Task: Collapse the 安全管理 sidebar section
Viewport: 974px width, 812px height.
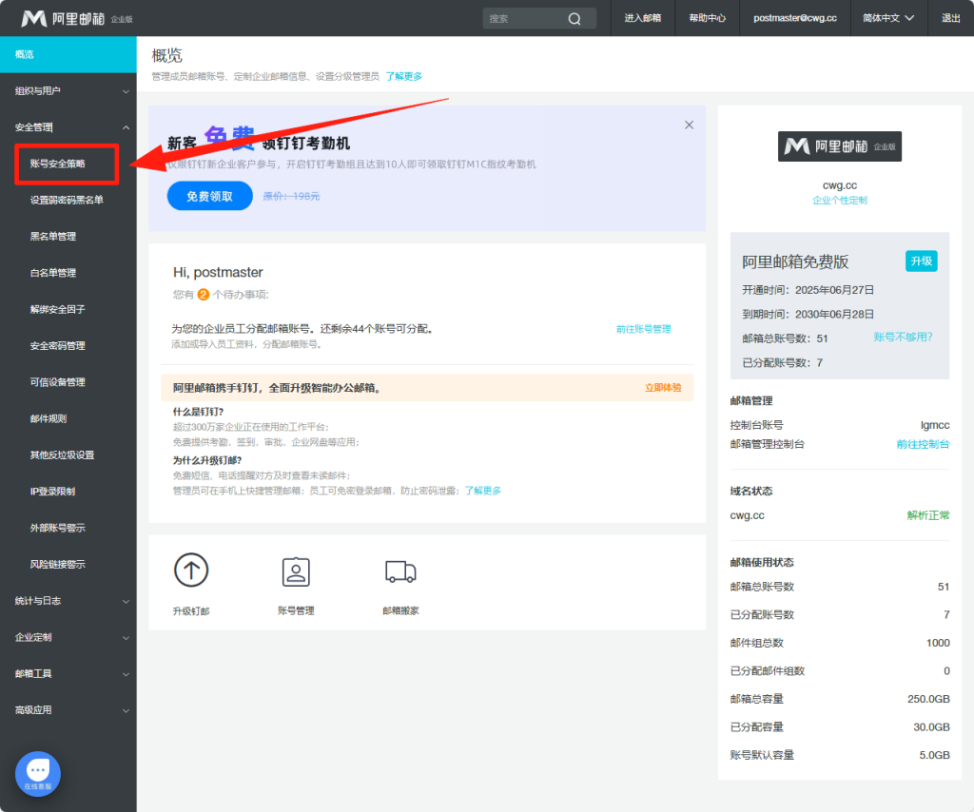Action: (x=68, y=127)
